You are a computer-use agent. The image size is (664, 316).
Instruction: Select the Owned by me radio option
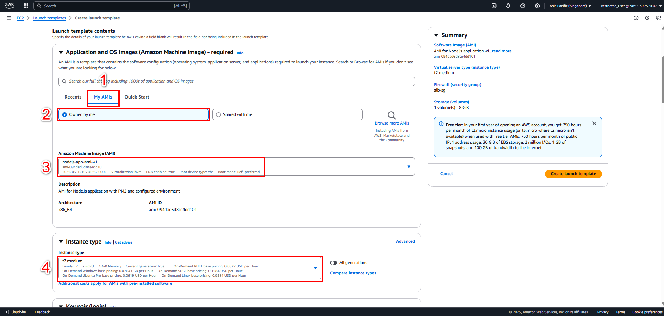[133, 114]
